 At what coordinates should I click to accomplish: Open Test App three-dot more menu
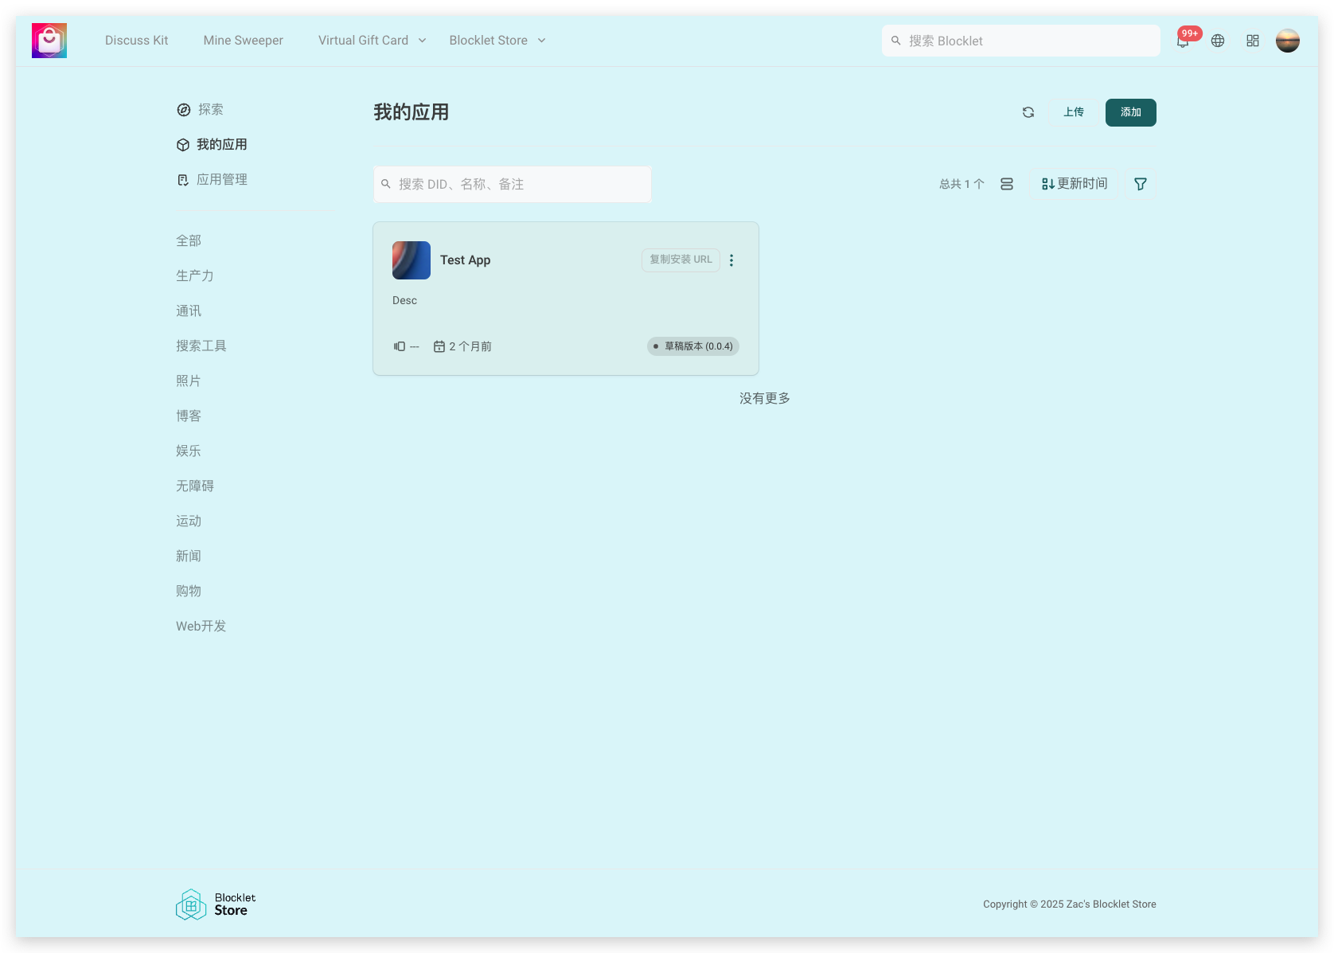[x=731, y=260]
